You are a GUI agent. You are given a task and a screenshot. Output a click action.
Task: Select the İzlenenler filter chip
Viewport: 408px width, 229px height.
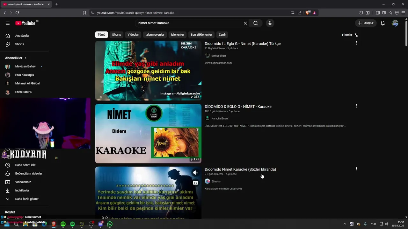pos(178,35)
